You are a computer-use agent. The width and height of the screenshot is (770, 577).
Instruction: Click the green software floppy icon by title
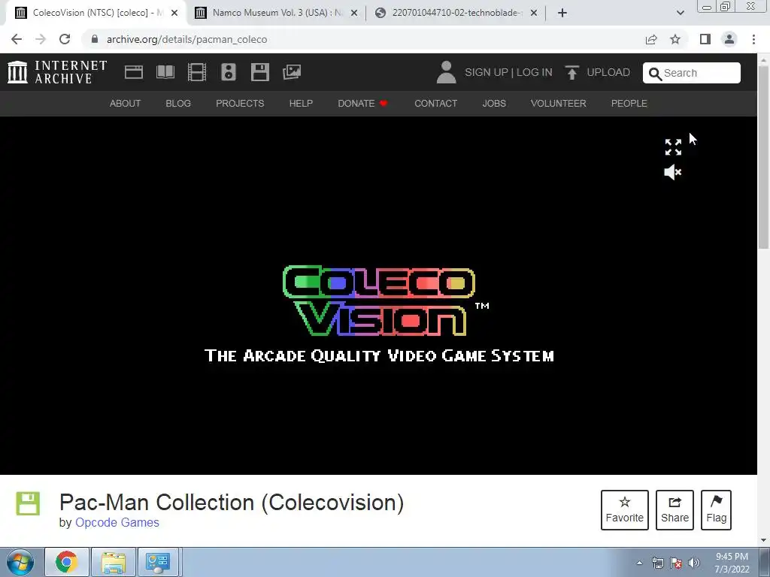click(x=28, y=503)
